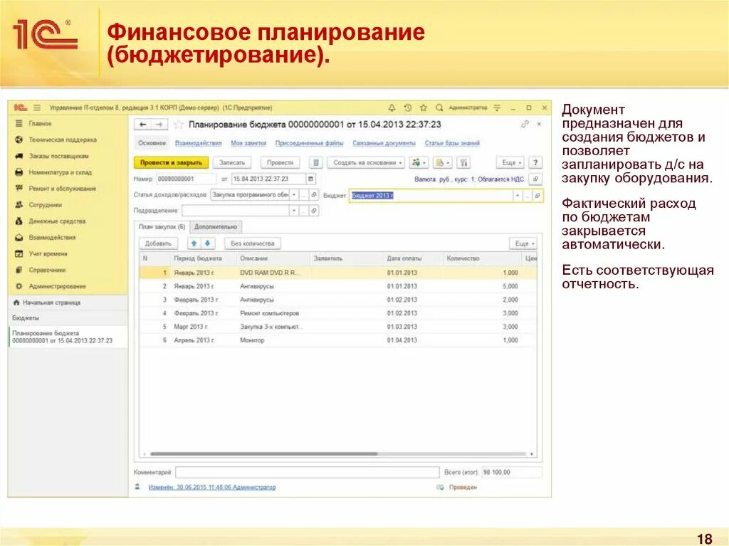Expand the print documents icon dropdown
This screenshot has height=546, width=729.
(x=442, y=163)
